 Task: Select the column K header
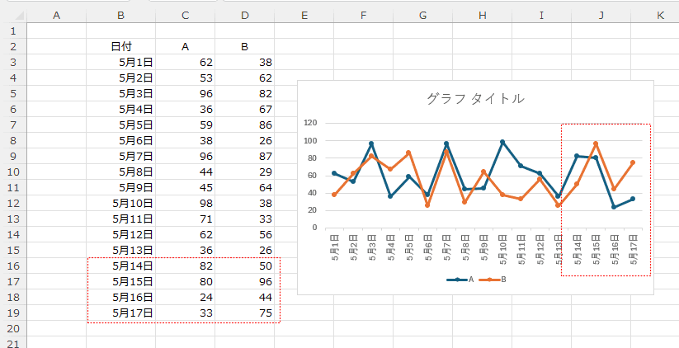[661, 15]
